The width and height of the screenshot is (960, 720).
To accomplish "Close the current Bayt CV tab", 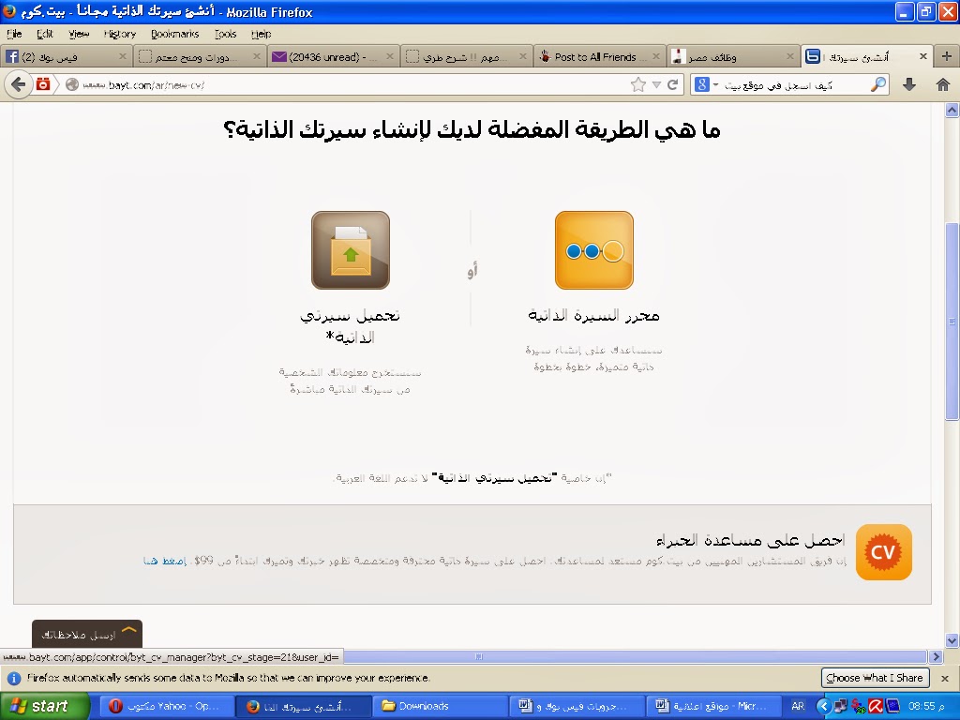I will tap(923, 56).
